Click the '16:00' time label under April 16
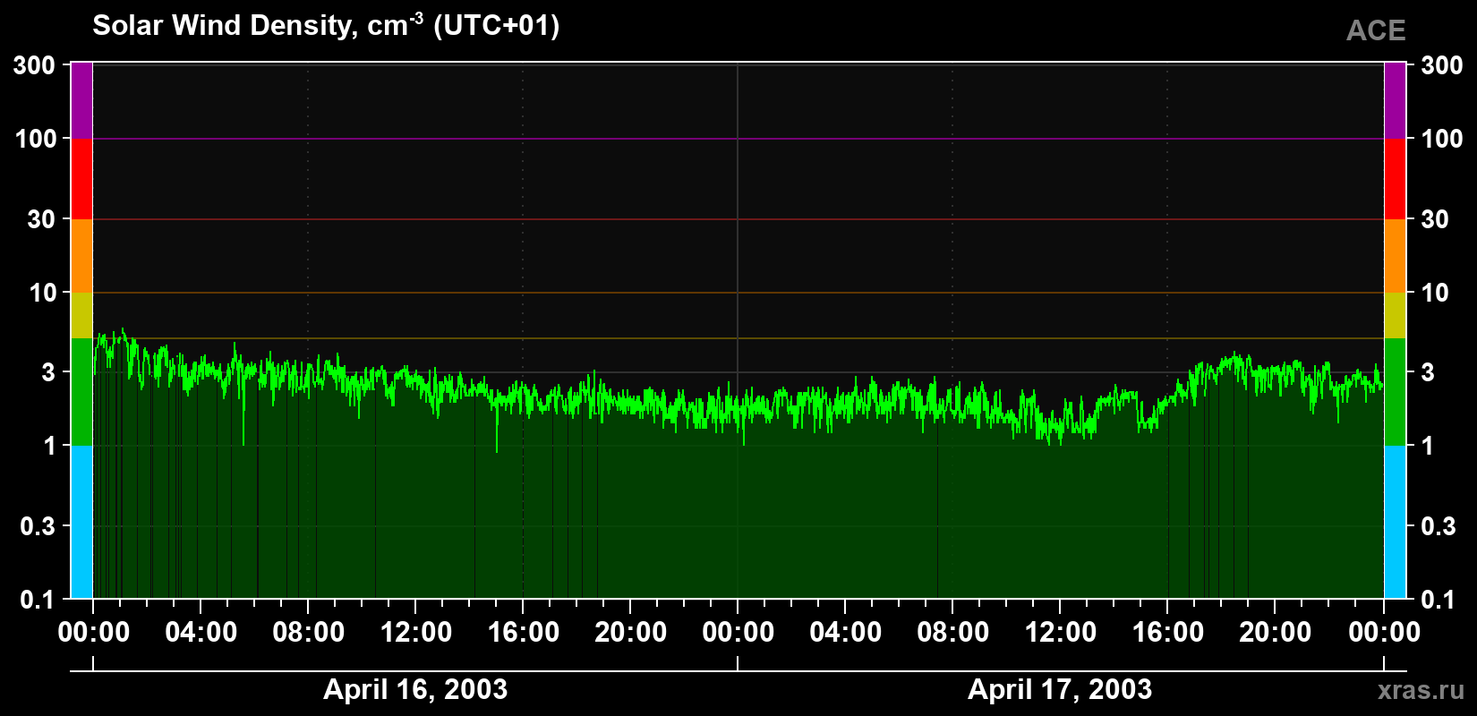The width and height of the screenshot is (1477, 716). [523, 633]
